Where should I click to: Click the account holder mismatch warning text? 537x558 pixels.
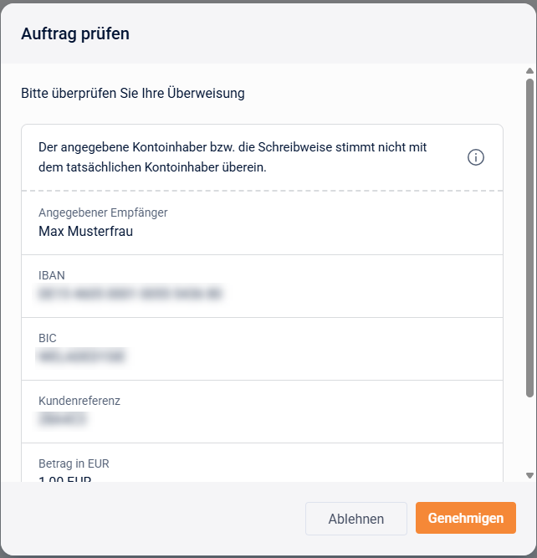pos(233,157)
